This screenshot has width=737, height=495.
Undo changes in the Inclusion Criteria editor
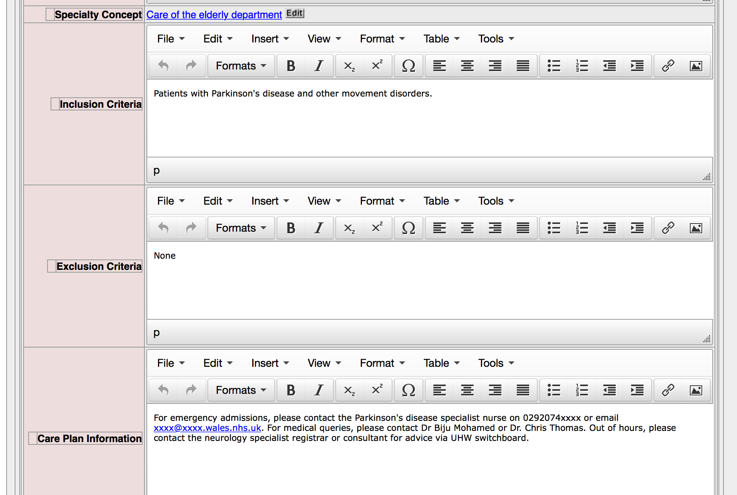pyautogui.click(x=163, y=66)
